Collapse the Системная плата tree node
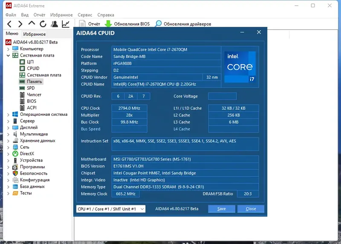The height and width of the screenshot is (244, 341). (8, 56)
